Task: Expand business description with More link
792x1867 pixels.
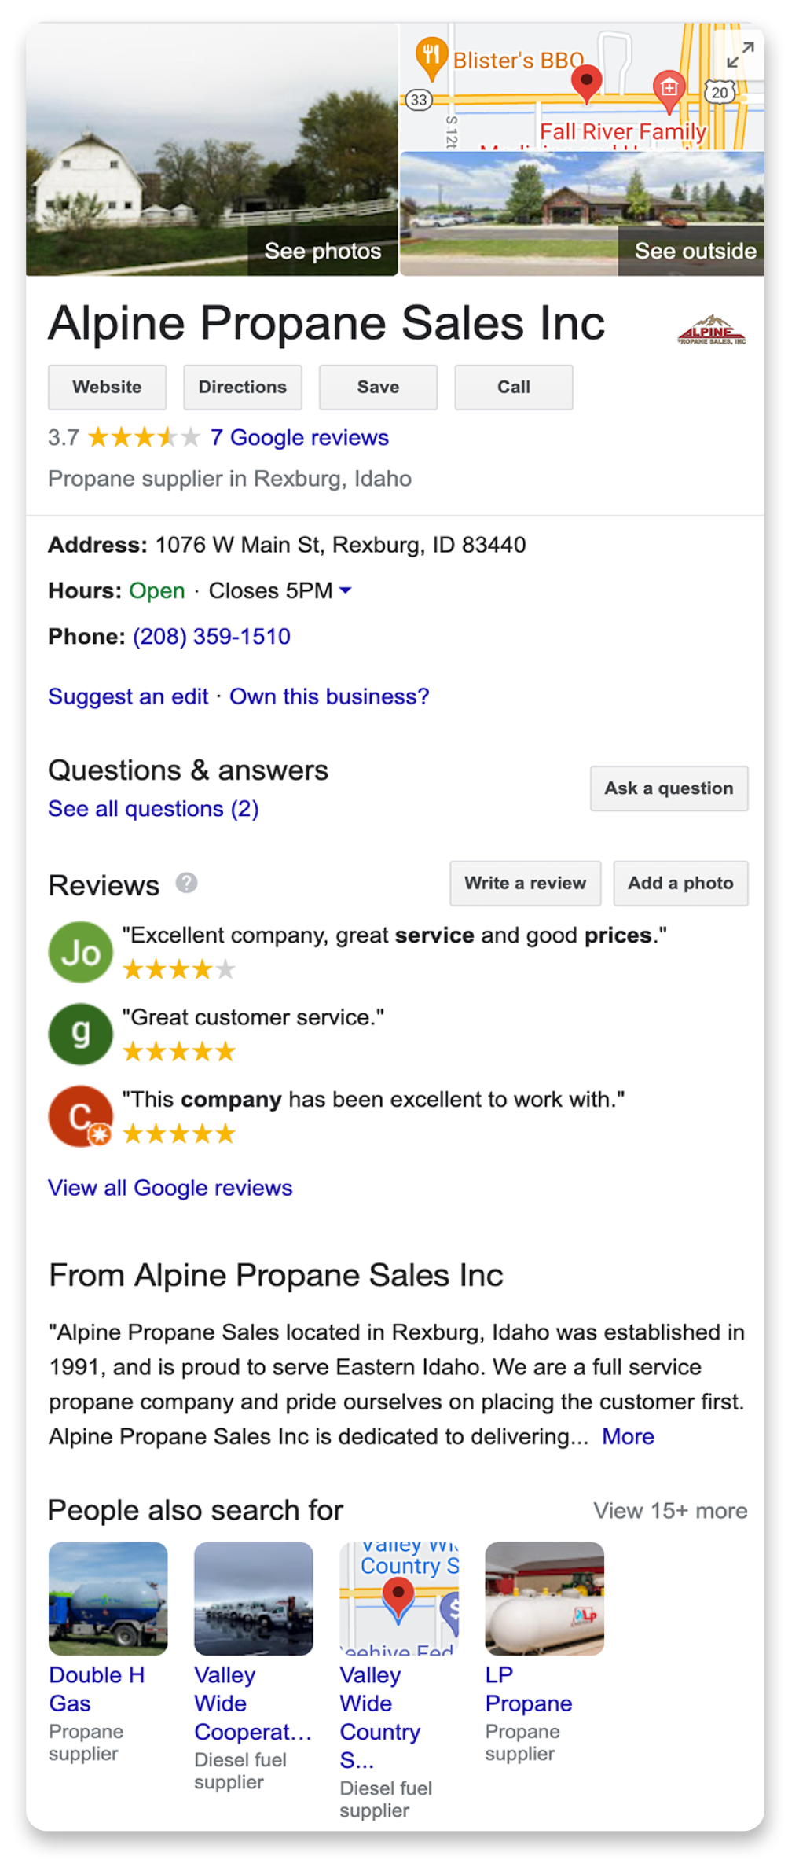Action: pyautogui.click(x=627, y=1436)
